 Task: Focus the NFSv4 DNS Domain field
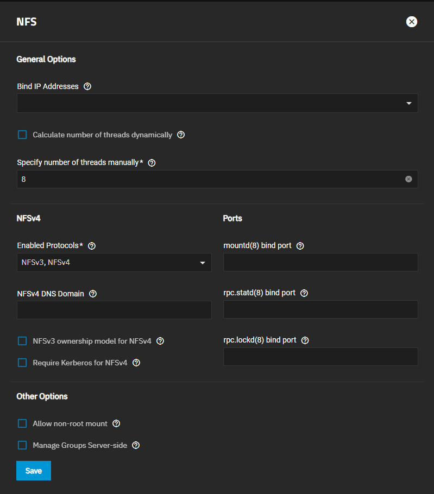coord(114,310)
